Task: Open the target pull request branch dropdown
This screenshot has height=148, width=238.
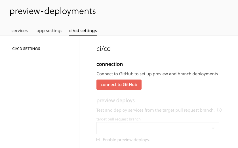Action: tap(158, 128)
